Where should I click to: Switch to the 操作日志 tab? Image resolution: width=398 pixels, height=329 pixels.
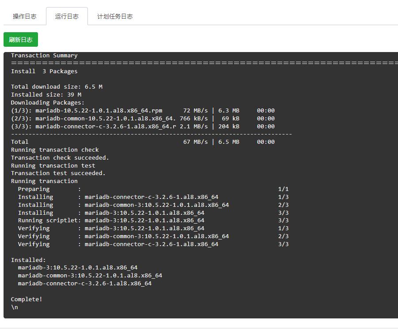point(25,16)
